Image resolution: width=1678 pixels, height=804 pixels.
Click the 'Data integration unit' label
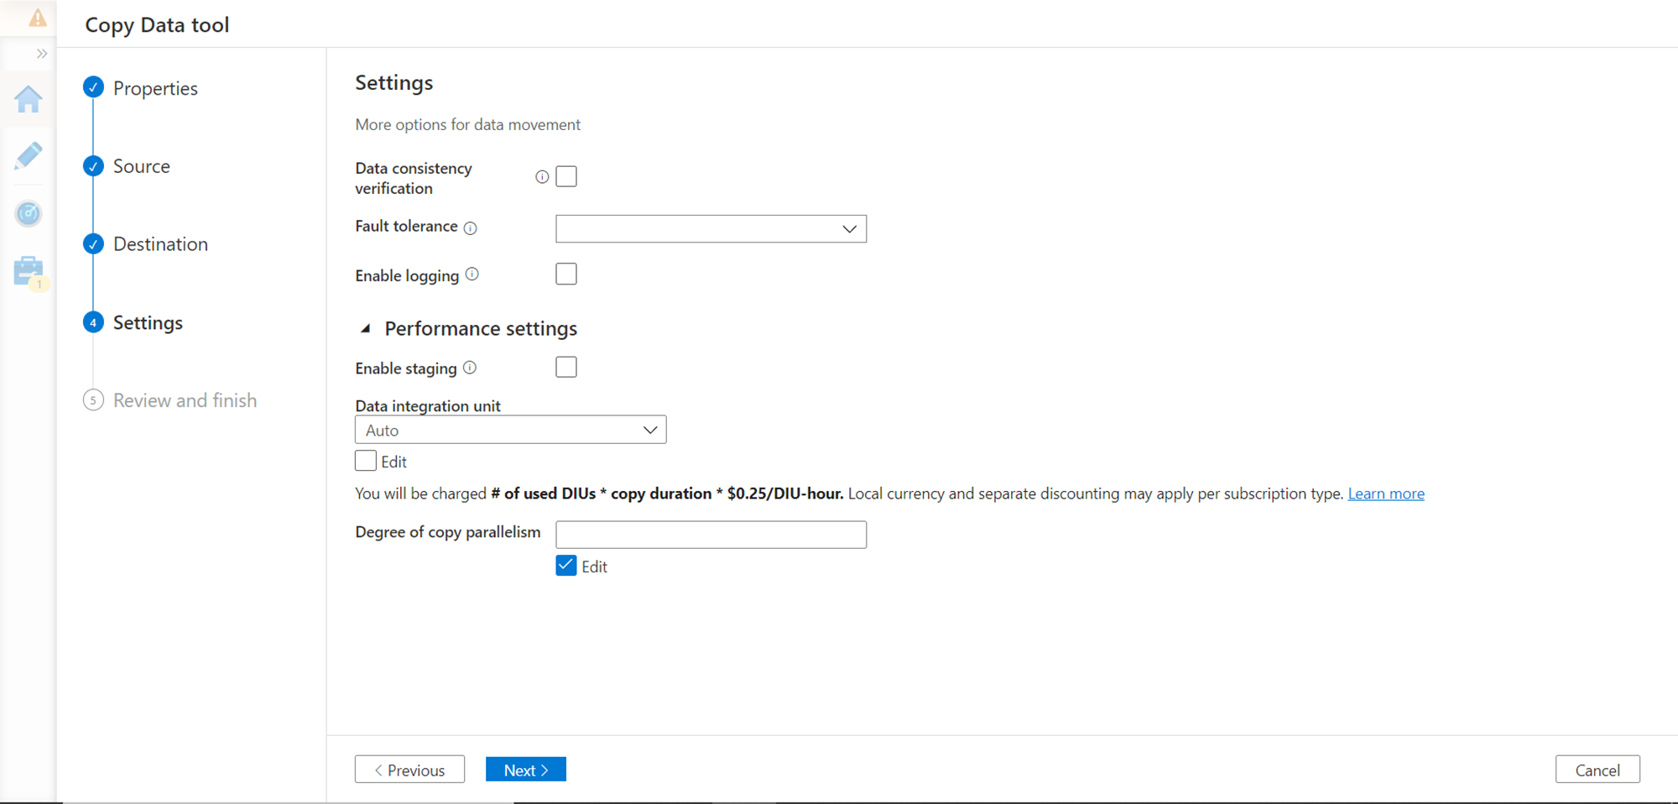[x=428, y=405]
